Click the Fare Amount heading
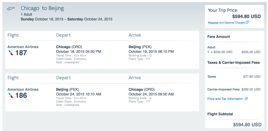The height and width of the screenshot is (131, 268). tap(219, 37)
